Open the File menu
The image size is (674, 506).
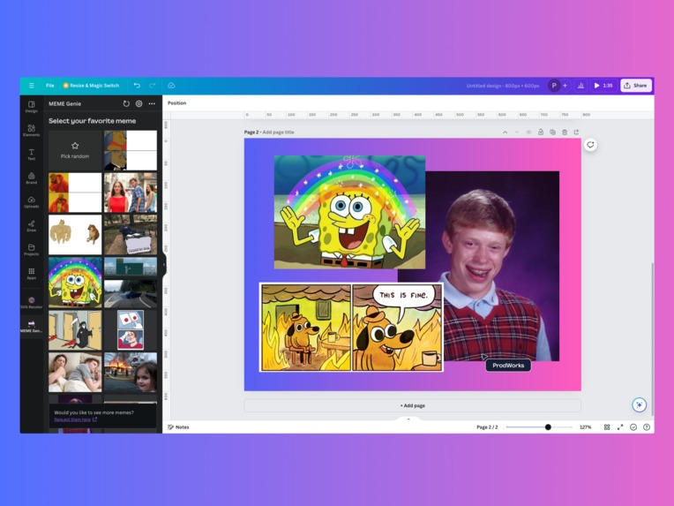[x=50, y=86]
